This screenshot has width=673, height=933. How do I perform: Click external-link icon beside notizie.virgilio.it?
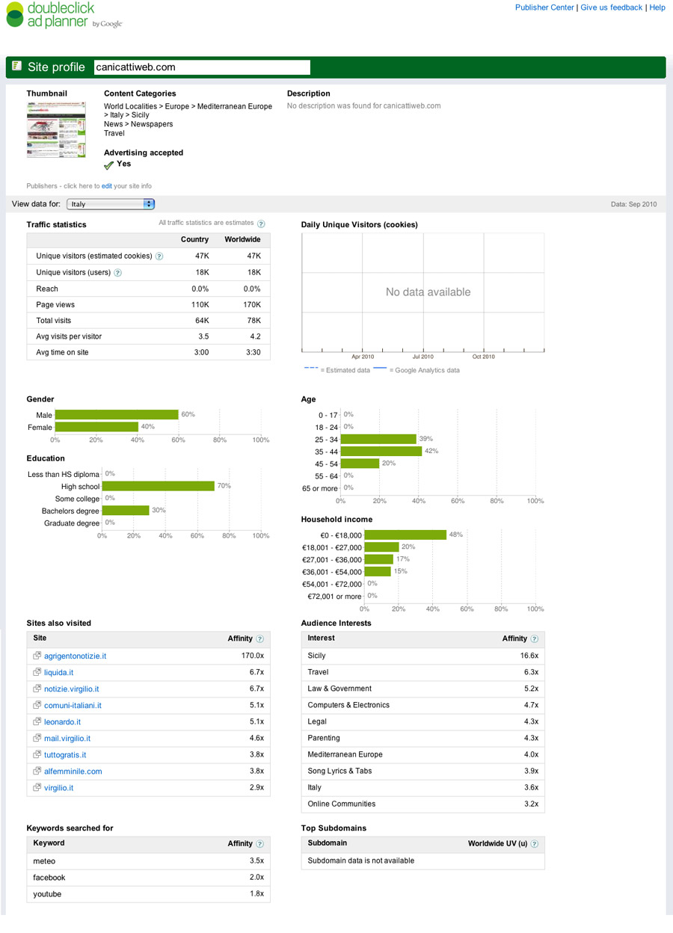coord(37,689)
